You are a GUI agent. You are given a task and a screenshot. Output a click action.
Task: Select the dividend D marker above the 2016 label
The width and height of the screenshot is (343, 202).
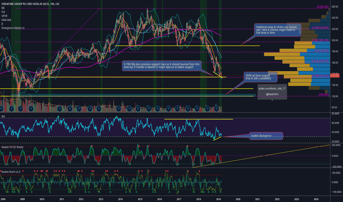click(x=158, y=108)
